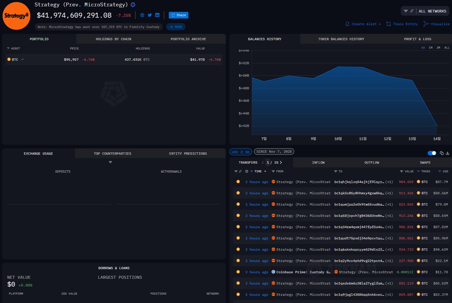Click the transfers page number field
This screenshot has height=303, width=452.
pos(268,162)
